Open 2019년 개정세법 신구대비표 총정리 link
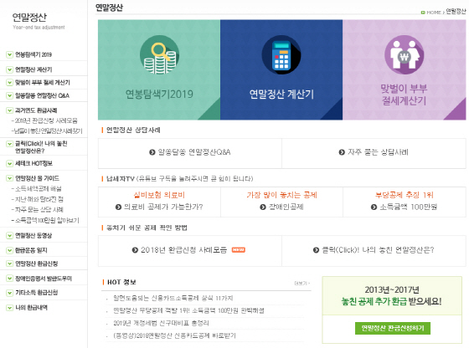Screen dimensions: 469x348 (x=161, y=323)
